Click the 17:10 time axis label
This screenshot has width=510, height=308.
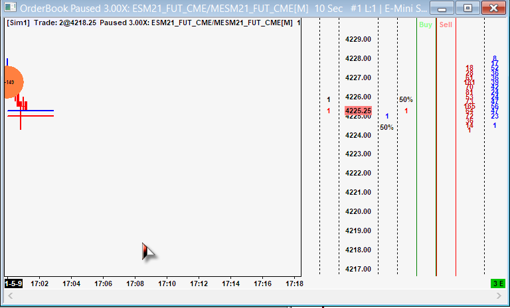pyautogui.click(x=167, y=283)
